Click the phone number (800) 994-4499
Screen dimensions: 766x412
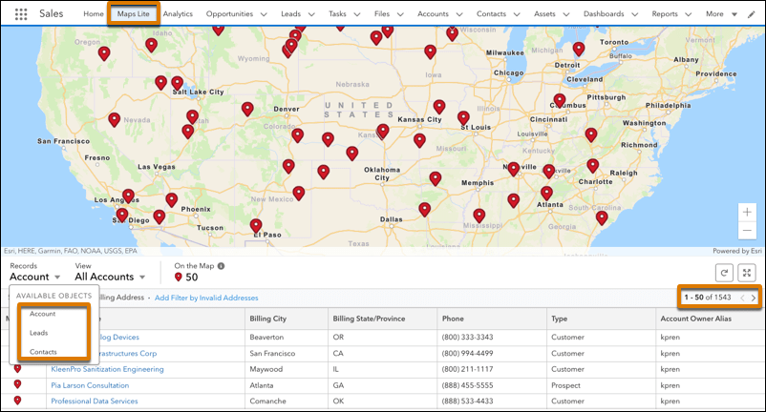[x=467, y=354]
